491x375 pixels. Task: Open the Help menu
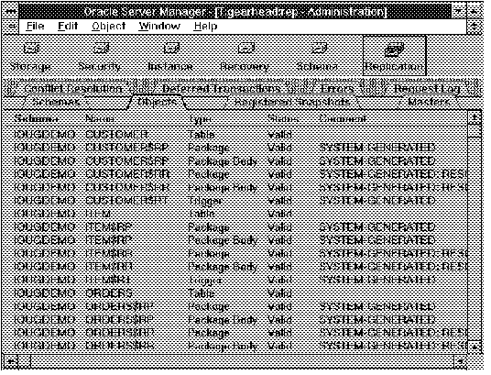205,26
